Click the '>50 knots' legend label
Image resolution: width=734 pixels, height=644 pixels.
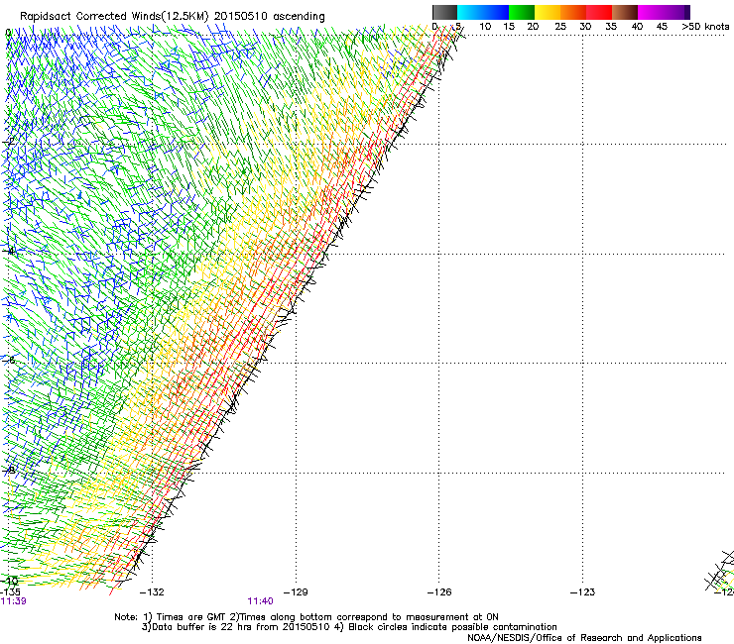(x=705, y=27)
